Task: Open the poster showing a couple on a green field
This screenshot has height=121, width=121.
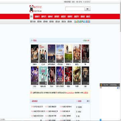Action: coord(69,54)
